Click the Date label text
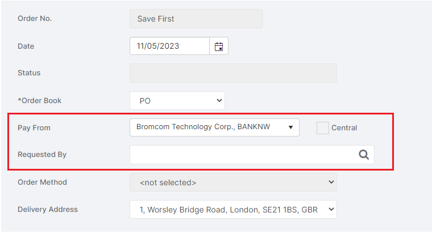 click(26, 46)
